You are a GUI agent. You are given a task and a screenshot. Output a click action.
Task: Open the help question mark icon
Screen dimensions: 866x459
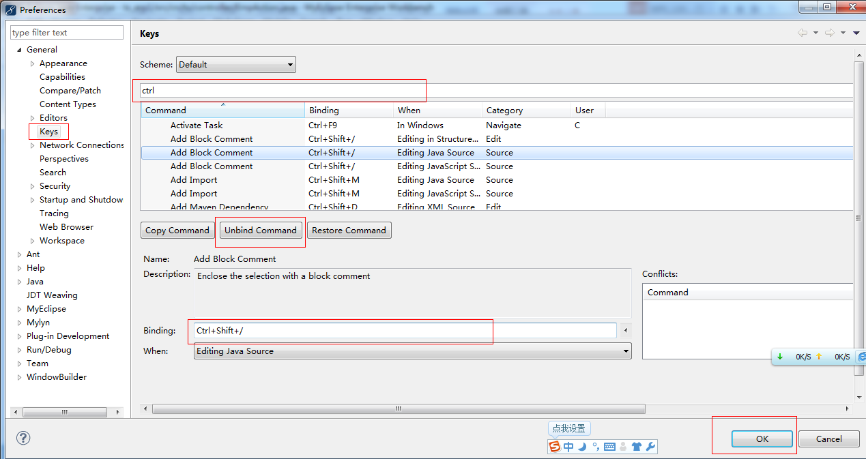(23, 438)
